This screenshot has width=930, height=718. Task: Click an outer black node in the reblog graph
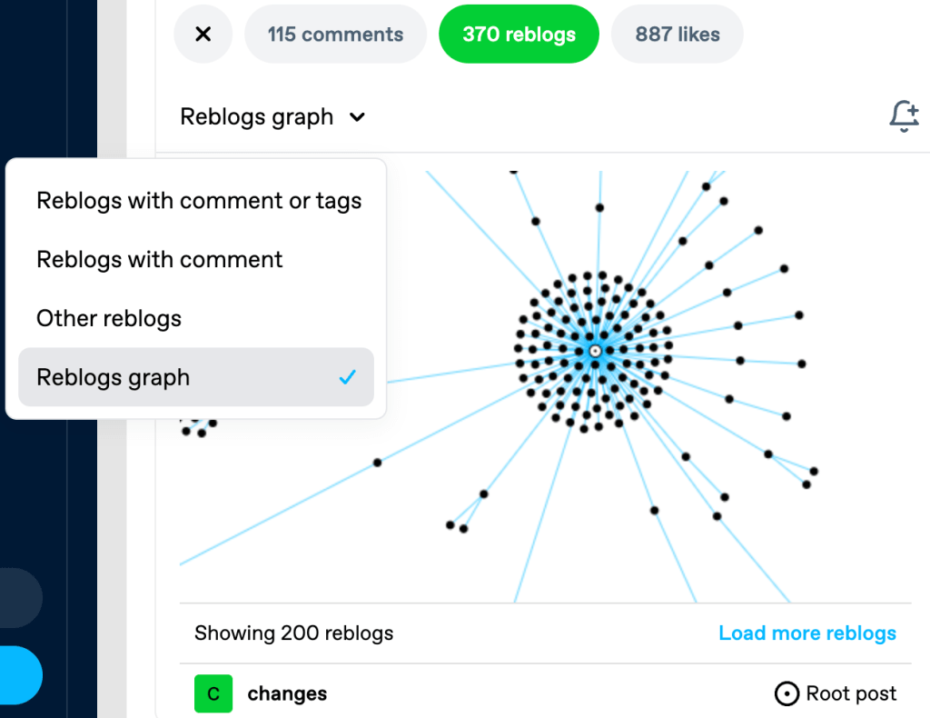(759, 230)
